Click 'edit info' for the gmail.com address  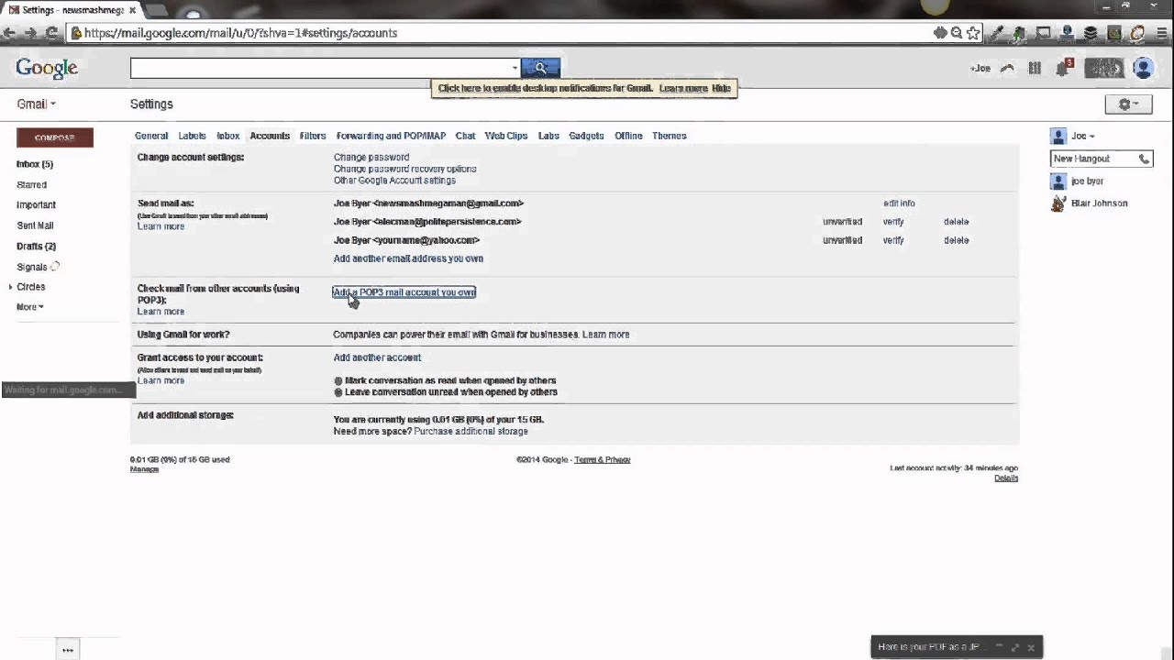coord(899,203)
